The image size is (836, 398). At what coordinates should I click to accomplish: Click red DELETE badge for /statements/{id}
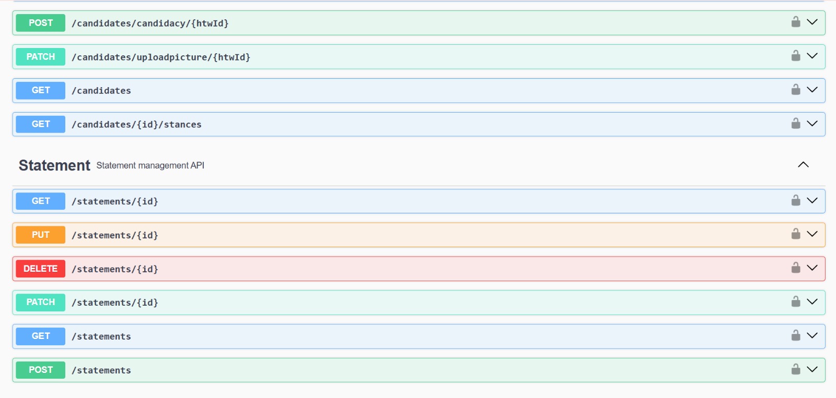click(x=41, y=269)
